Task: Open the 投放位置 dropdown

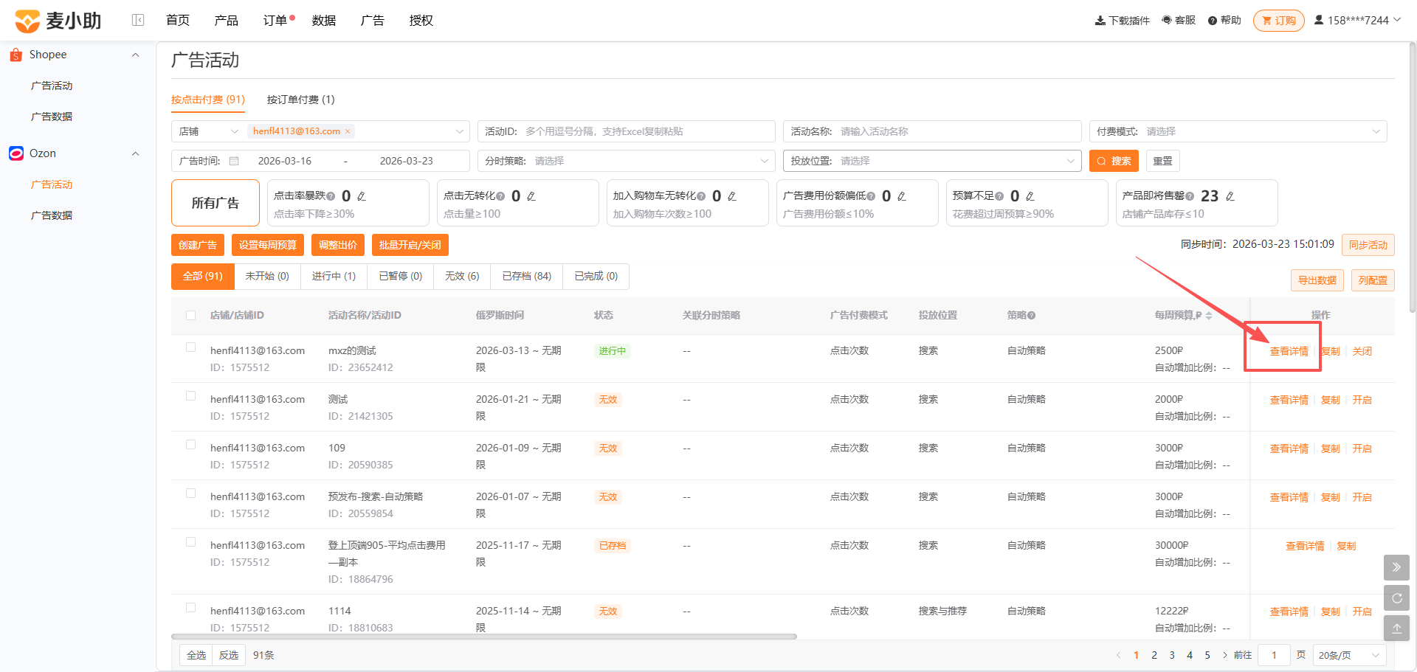Action: 932,161
